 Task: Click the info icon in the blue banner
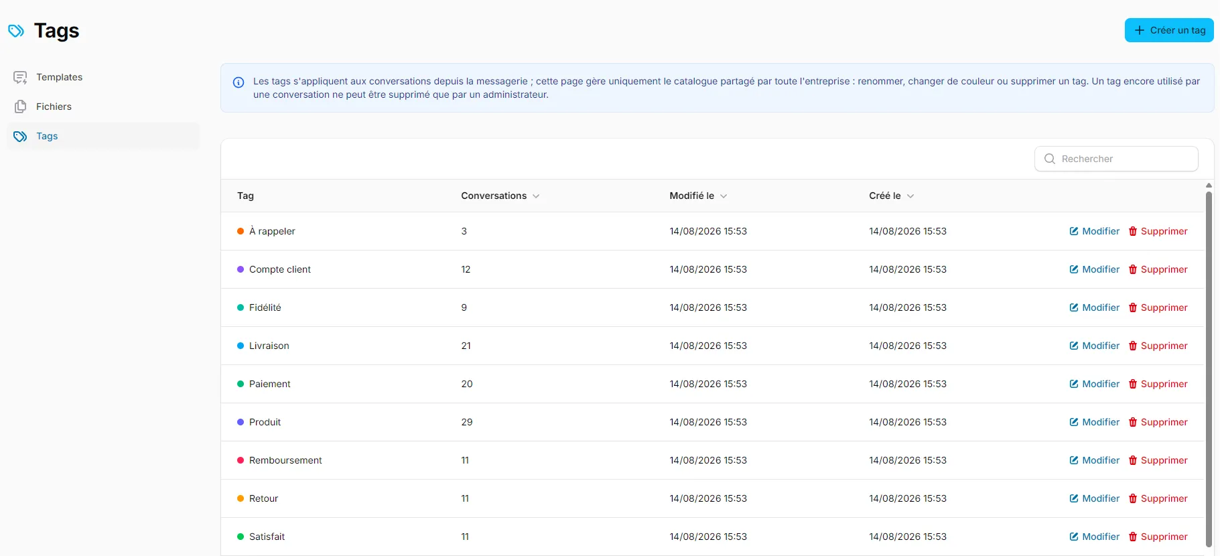coord(239,82)
